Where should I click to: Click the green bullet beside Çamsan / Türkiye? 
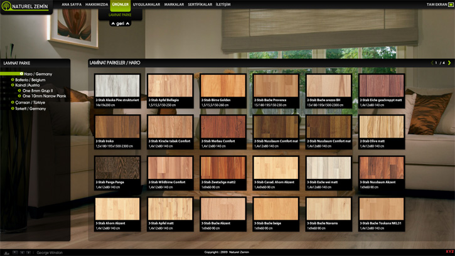[x=13, y=102]
